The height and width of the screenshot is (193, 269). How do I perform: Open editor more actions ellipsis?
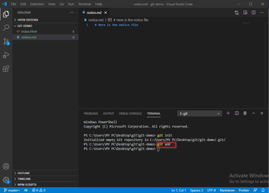point(262,12)
